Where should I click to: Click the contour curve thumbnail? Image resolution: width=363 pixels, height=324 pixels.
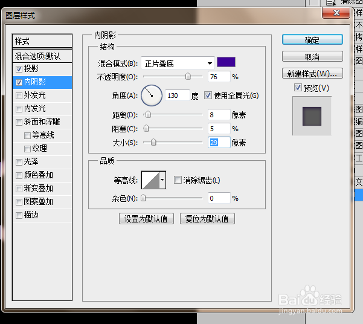pyautogui.click(x=150, y=180)
